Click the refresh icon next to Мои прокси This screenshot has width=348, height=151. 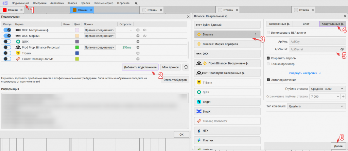click(x=186, y=67)
